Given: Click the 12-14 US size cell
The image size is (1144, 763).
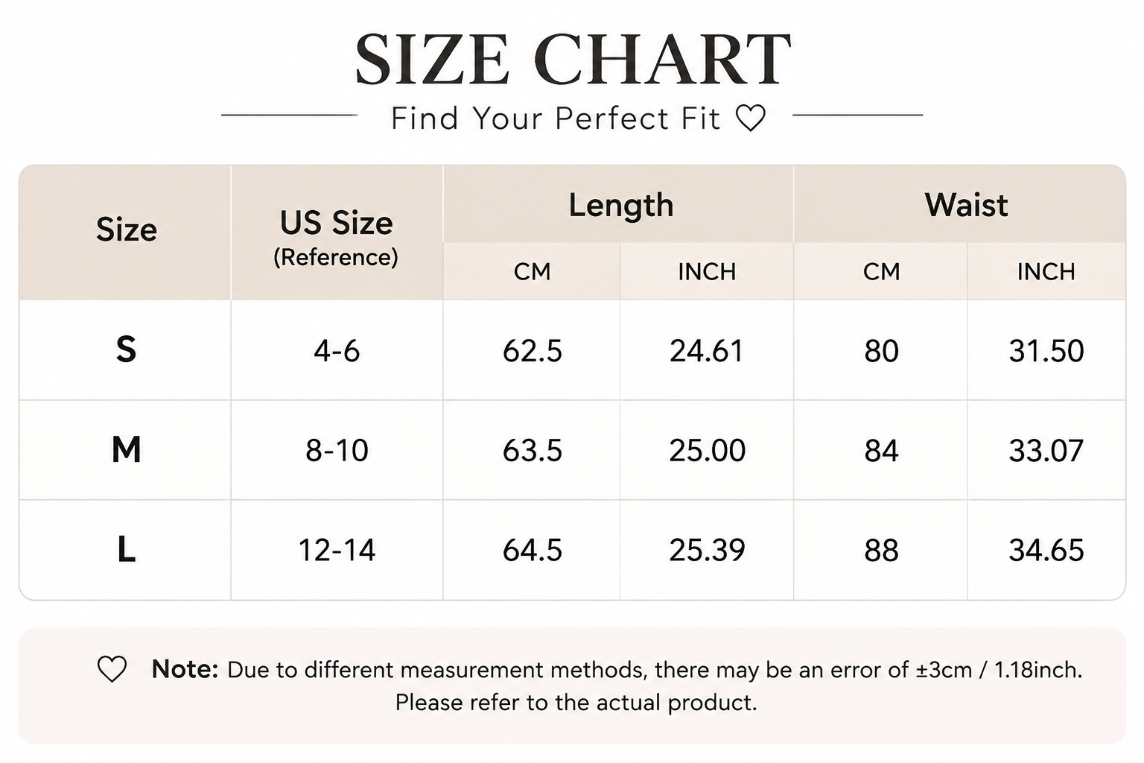Looking at the screenshot, I should pos(337,550).
